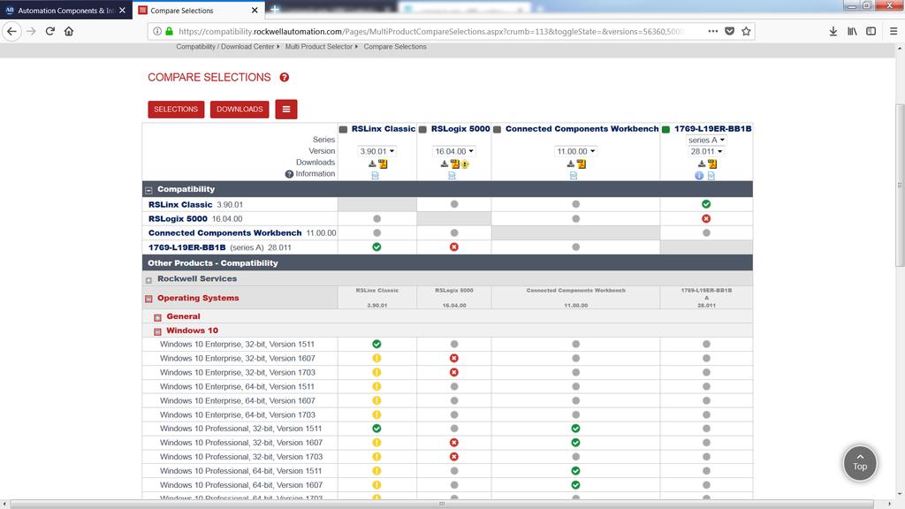The image size is (905, 509).
Task: Download RSLogix 5000 16.04.00
Action: (444, 163)
